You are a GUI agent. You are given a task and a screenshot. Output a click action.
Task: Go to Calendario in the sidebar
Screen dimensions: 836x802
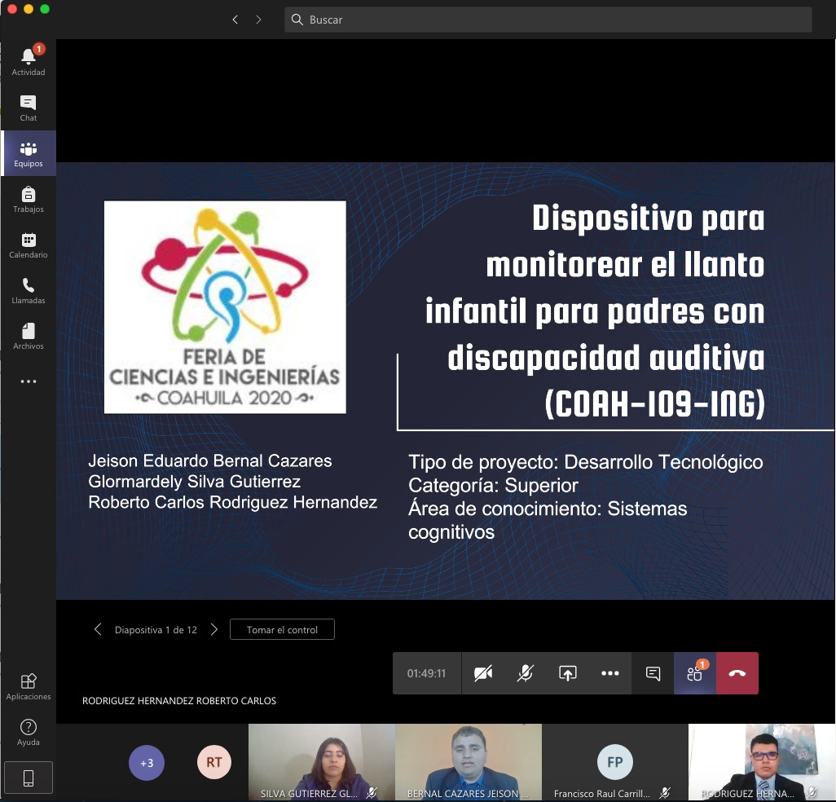click(x=29, y=245)
